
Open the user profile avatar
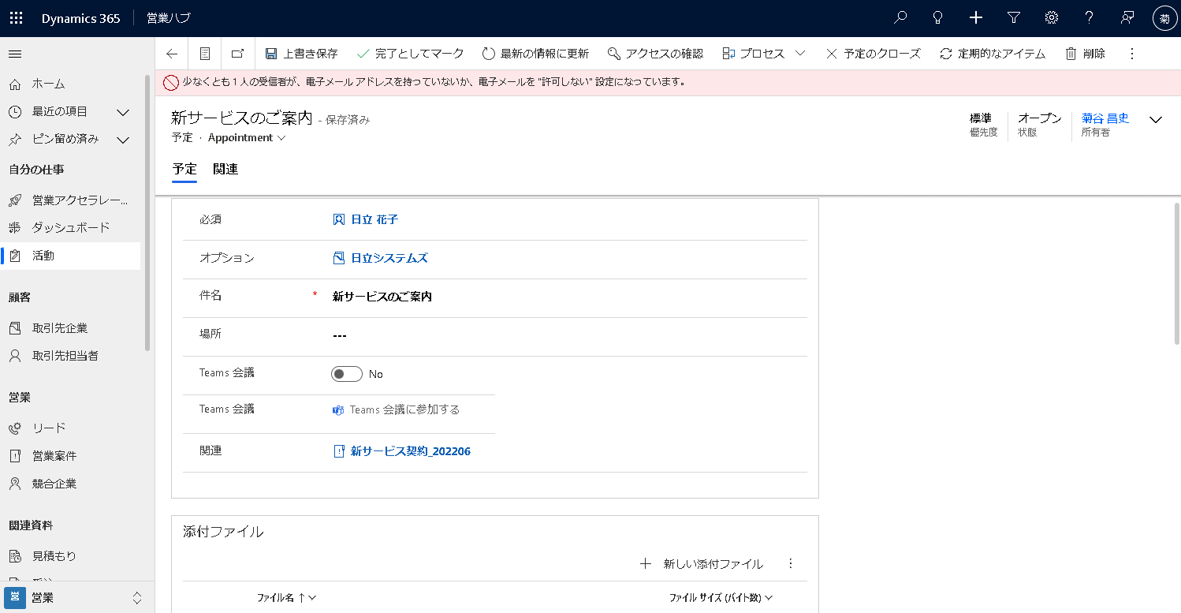pos(1164,18)
